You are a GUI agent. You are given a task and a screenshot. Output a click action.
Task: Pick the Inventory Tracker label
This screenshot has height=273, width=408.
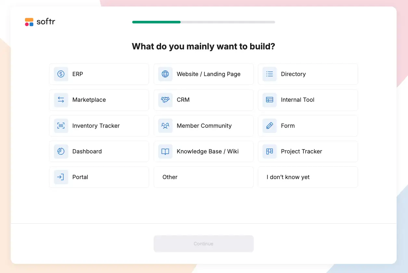96,126
